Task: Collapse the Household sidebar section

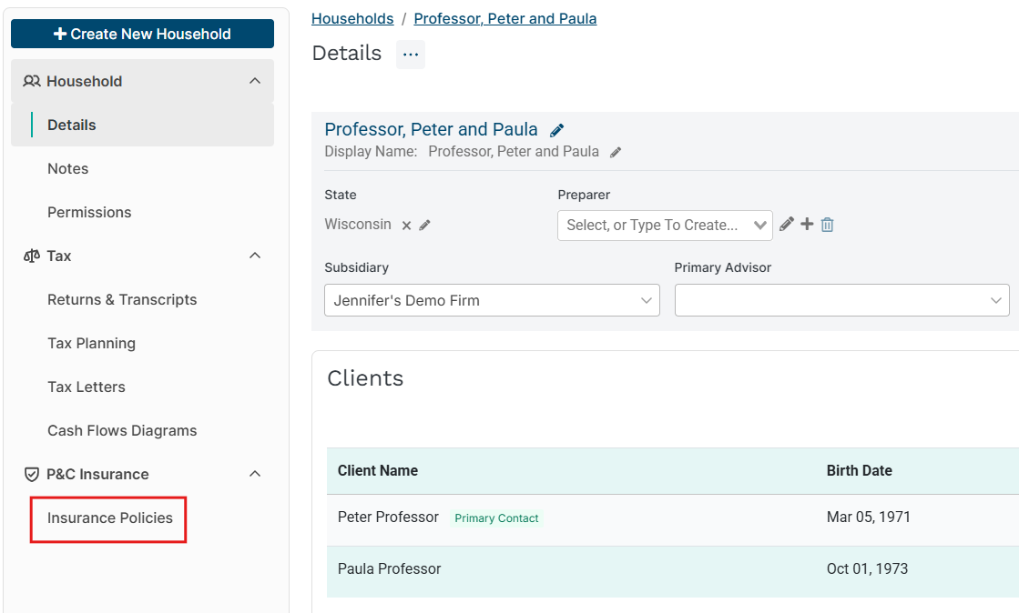Action: (255, 81)
